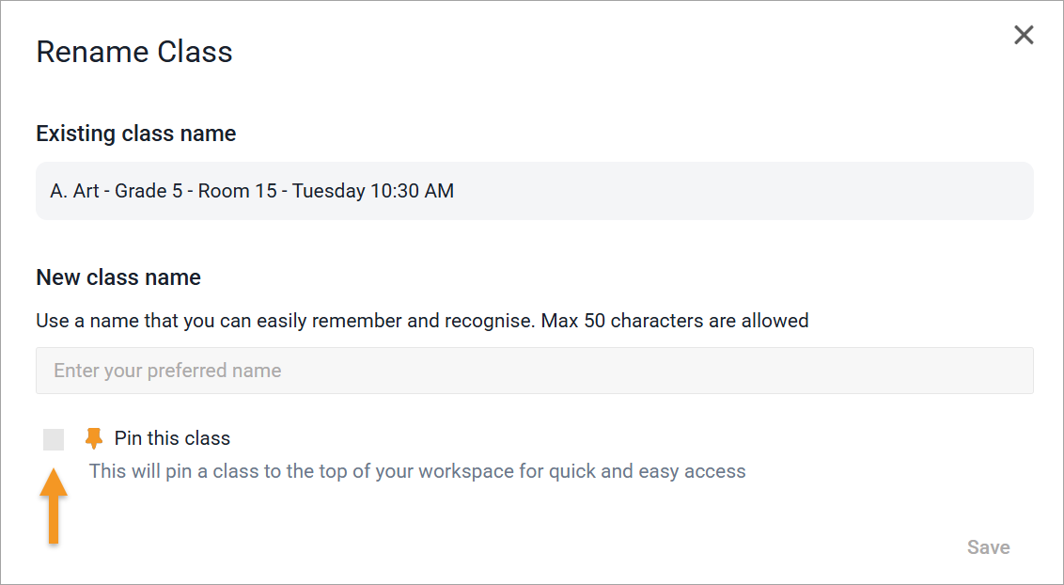Click the 'Max 50 characters are allowed' text

click(x=675, y=321)
